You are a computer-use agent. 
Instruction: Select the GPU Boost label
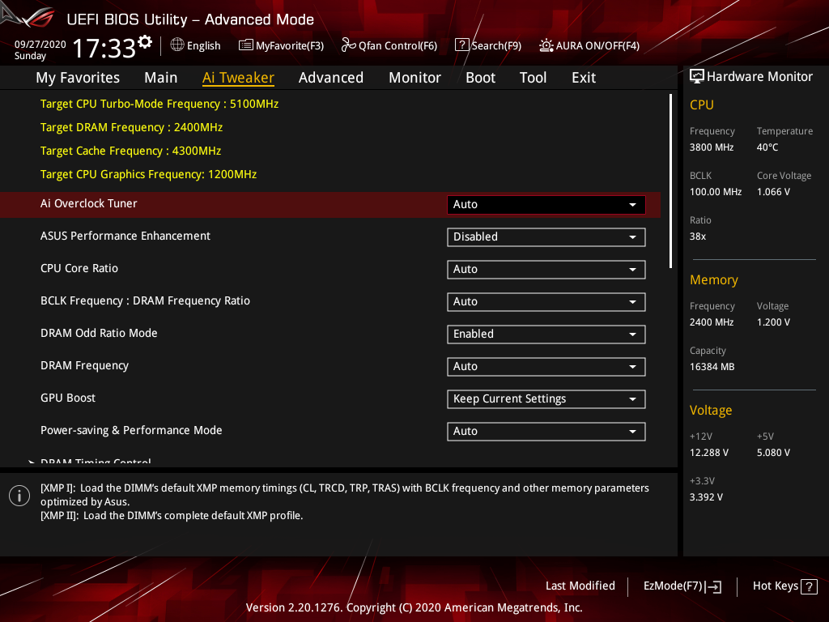pos(68,398)
